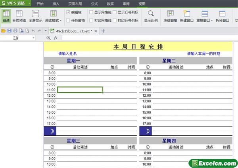Uncheck the Formula Bar (编辑栏) checkbox
The height and width of the screenshot is (168, 238).
68,13
